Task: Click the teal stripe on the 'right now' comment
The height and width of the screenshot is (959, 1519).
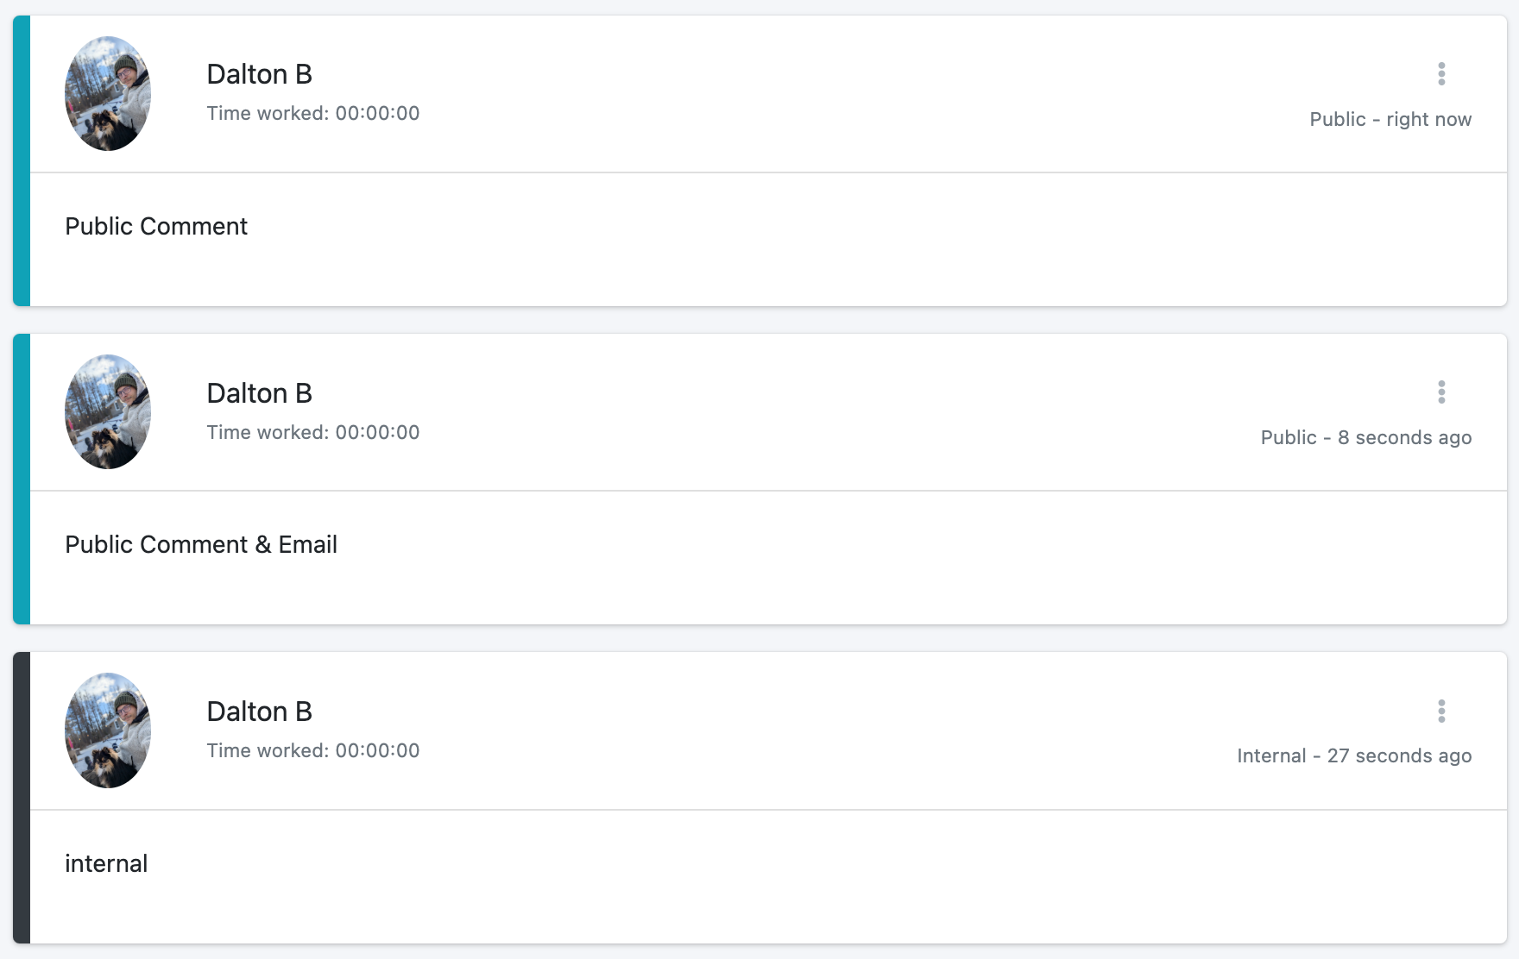Action: pyautogui.click(x=22, y=160)
